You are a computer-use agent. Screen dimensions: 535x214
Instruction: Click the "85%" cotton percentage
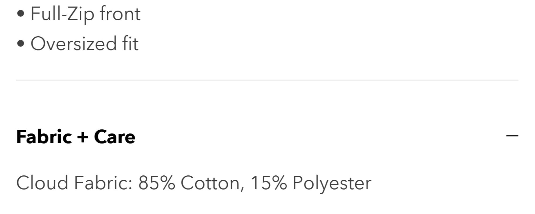click(156, 183)
